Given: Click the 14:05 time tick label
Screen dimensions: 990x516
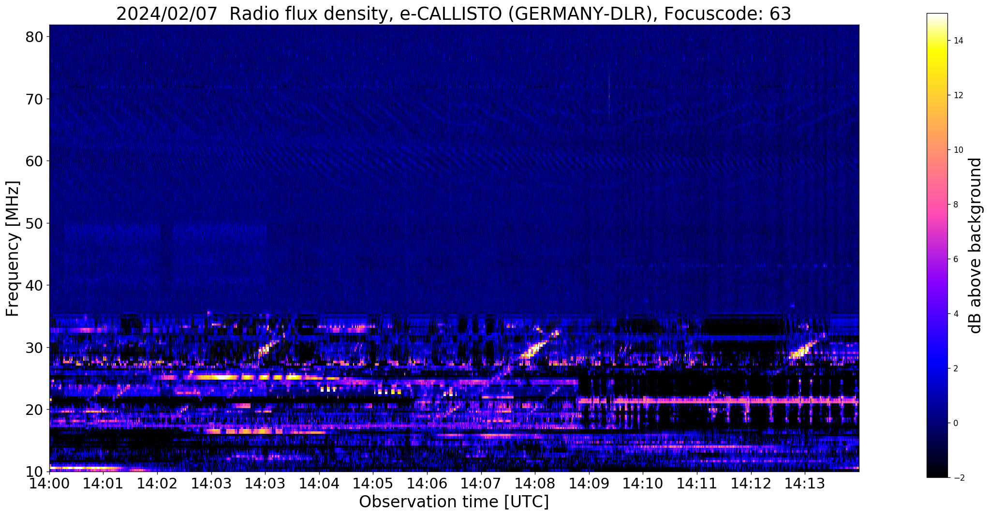Looking at the screenshot, I should click(373, 484).
